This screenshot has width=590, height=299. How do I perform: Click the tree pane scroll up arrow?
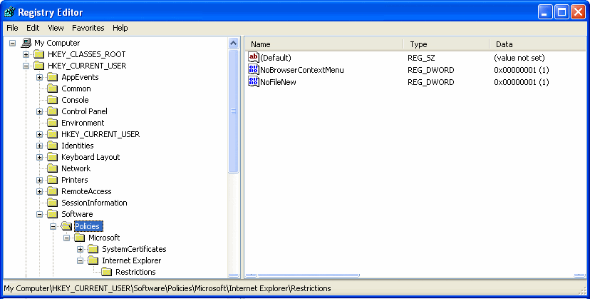coord(233,44)
